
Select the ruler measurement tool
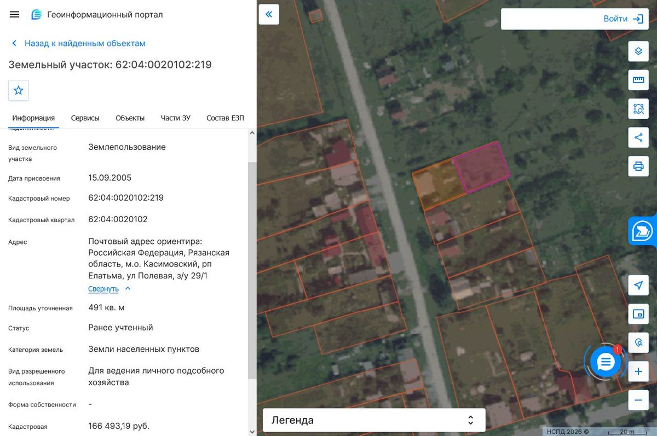click(x=638, y=80)
